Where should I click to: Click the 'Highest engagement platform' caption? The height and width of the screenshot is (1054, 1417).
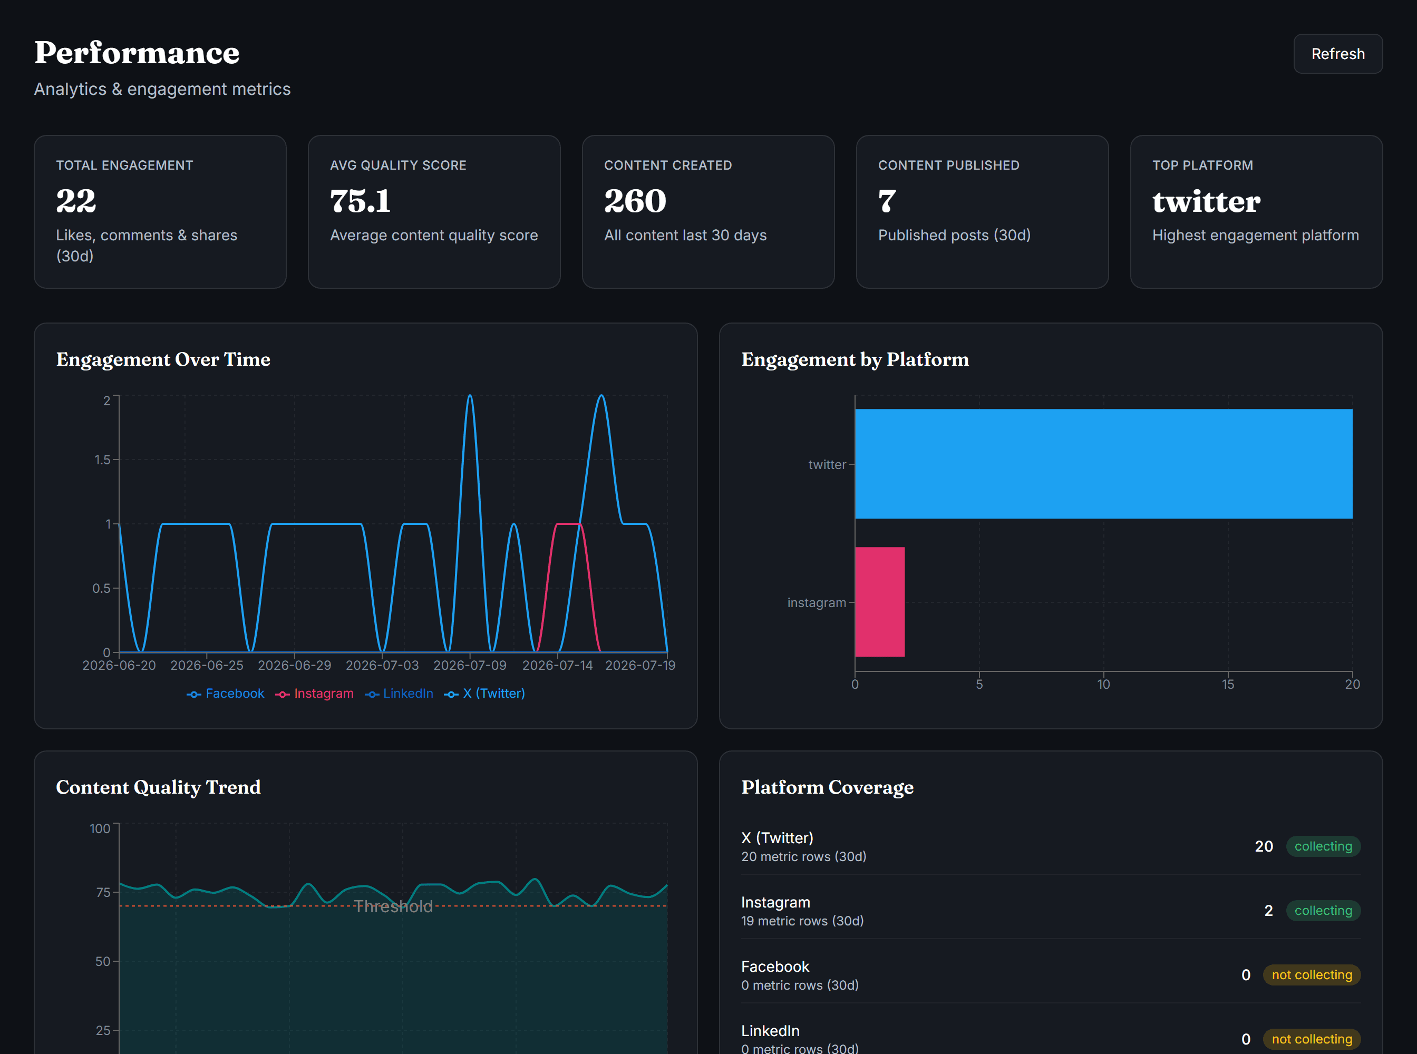coord(1256,236)
